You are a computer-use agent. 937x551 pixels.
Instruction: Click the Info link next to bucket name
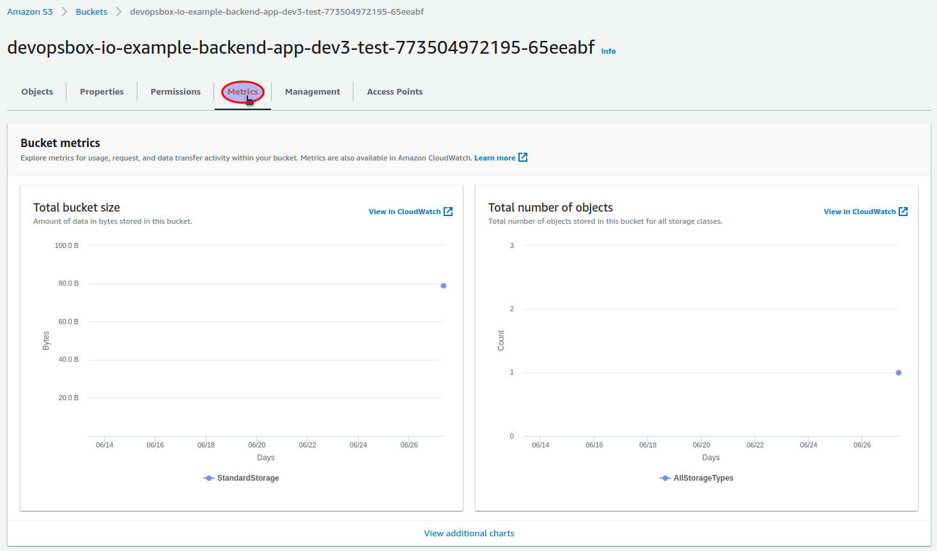tap(608, 51)
